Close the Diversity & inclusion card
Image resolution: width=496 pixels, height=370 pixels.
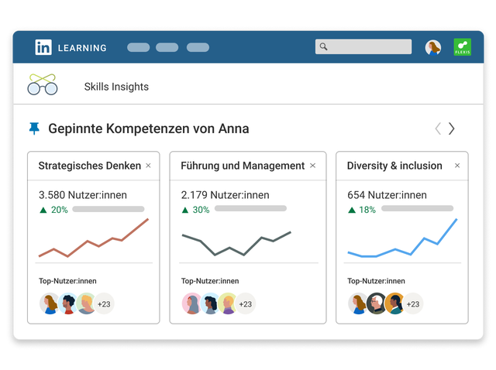457,166
